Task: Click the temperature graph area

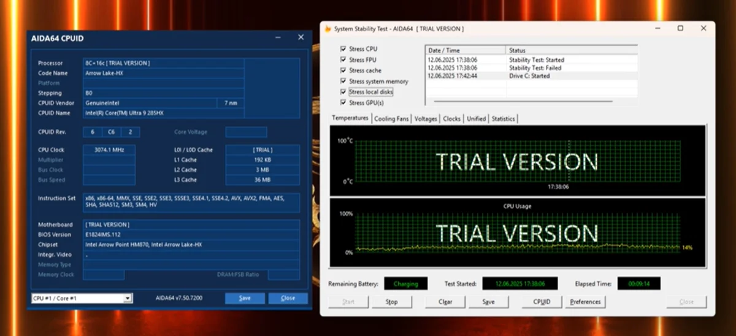Action: (x=518, y=161)
